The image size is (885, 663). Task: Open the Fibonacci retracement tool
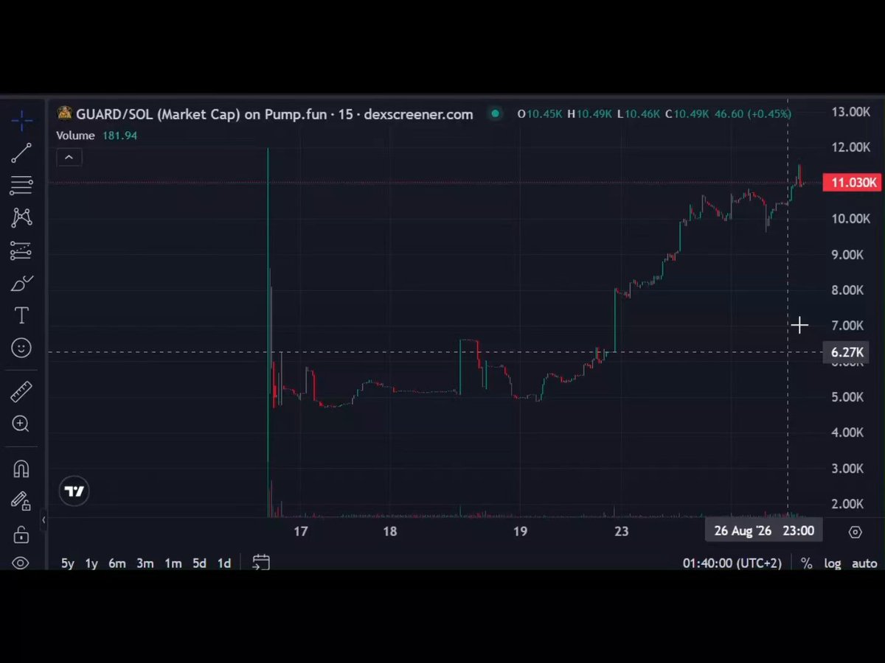(x=21, y=185)
